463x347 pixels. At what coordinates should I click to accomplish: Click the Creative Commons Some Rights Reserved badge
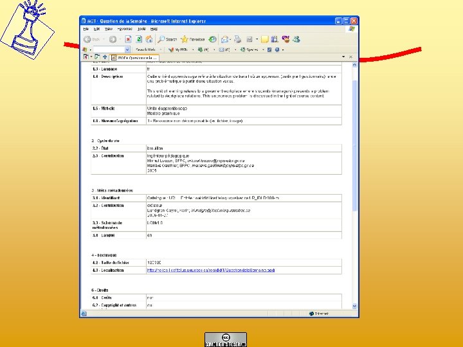click(x=226, y=339)
